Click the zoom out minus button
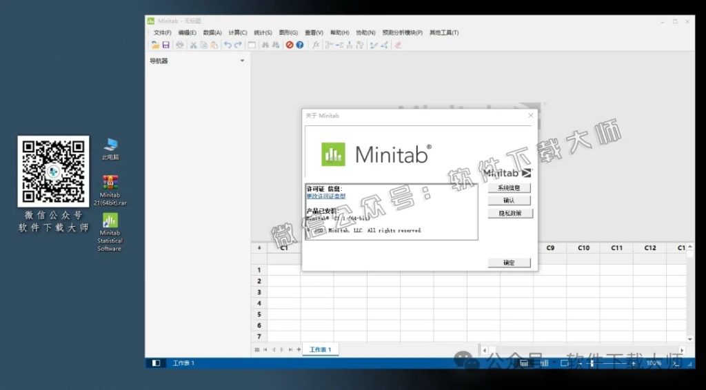The width and height of the screenshot is (706, 390). [x=581, y=363]
